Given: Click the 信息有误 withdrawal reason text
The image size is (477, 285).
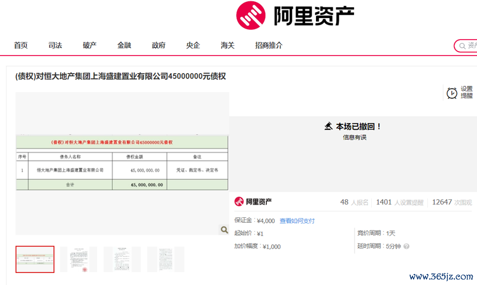Looking at the screenshot, I should coord(355,138).
